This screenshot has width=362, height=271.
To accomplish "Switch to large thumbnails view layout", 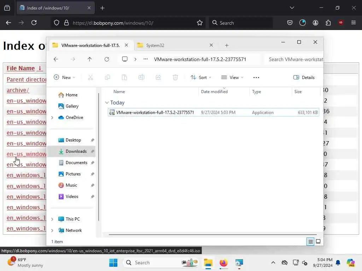I will [318, 241].
